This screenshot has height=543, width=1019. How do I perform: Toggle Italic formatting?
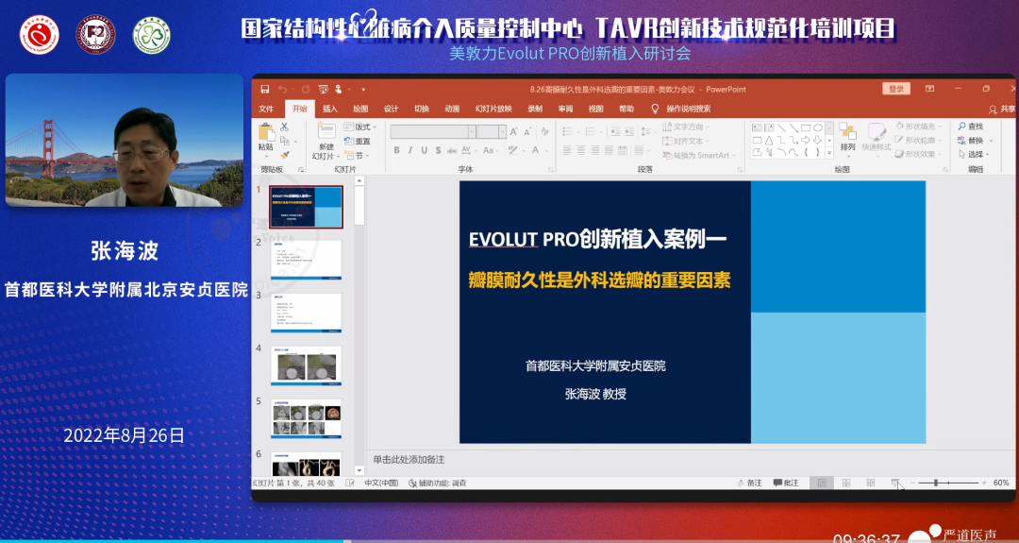pyautogui.click(x=410, y=150)
